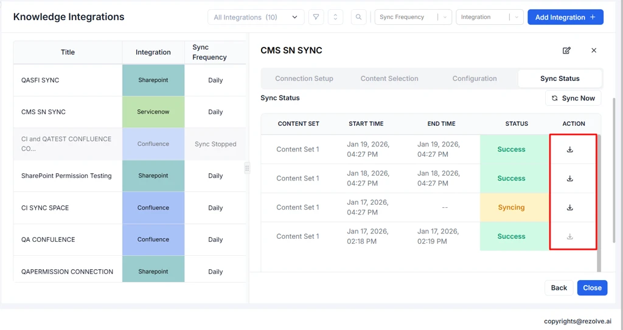Click the Back button
The height and width of the screenshot is (330, 623).
pyautogui.click(x=559, y=287)
